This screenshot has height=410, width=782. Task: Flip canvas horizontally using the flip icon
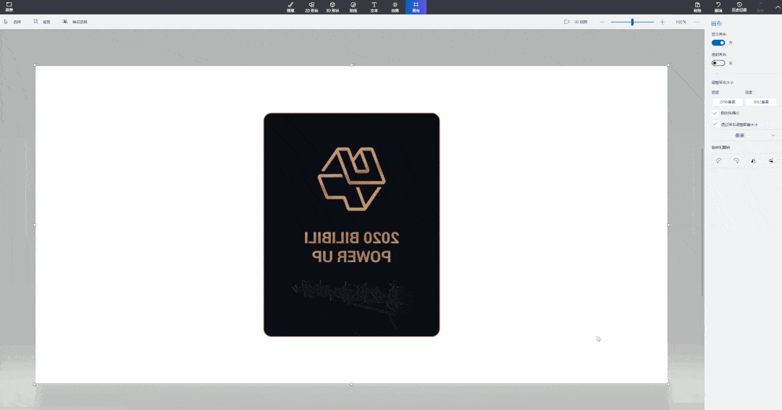753,161
